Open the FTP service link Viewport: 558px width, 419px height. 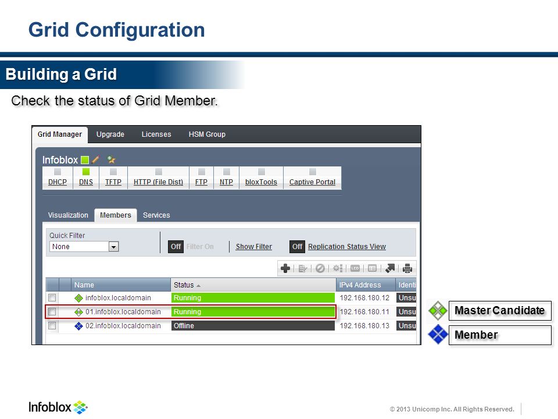(202, 182)
